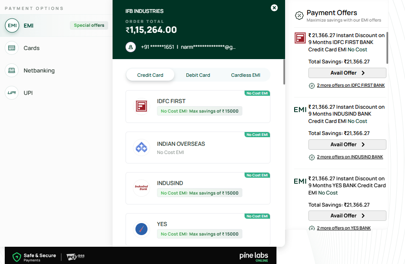Click the EMI circle icon in sidebar
The image size is (405, 264).
click(12, 25)
